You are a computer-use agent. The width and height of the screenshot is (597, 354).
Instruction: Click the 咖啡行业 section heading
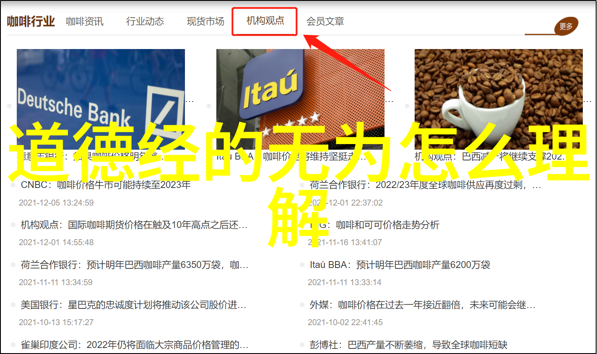click(31, 22)
